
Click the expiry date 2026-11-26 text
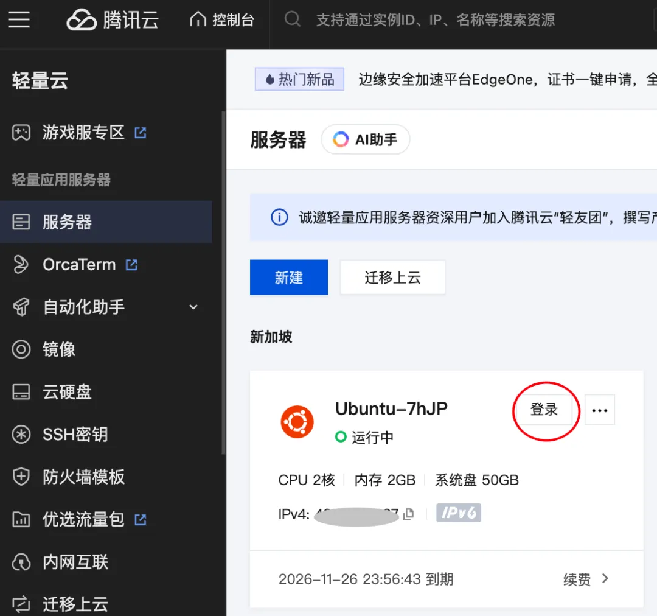pos(366,579)
